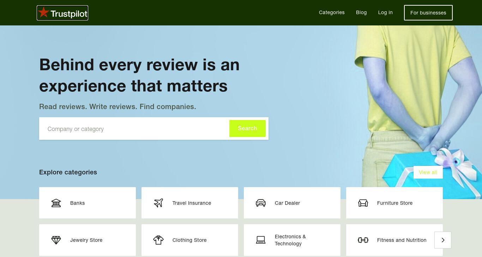Viewport: 482px width, 257px height.
Task: Click the airplane icon for Travel Insurance
Action: 158,203
